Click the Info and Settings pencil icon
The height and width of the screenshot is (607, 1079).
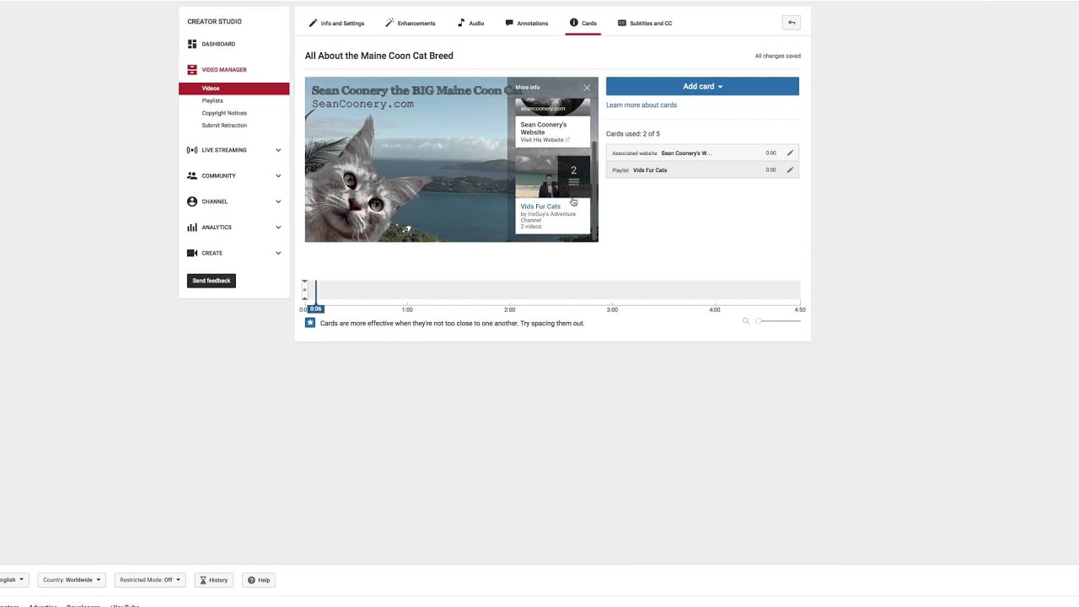[313, 23]
